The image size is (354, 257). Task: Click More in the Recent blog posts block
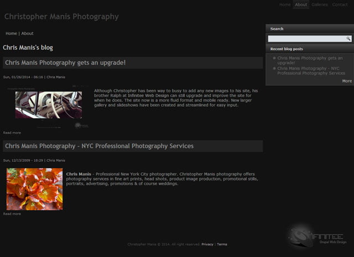tap(347, 81)
